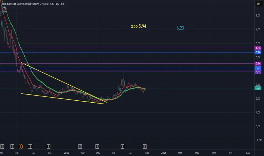The image size is (264, 156).
Task: Click the orange split marker S icon
Action: [x=20, y=147]
